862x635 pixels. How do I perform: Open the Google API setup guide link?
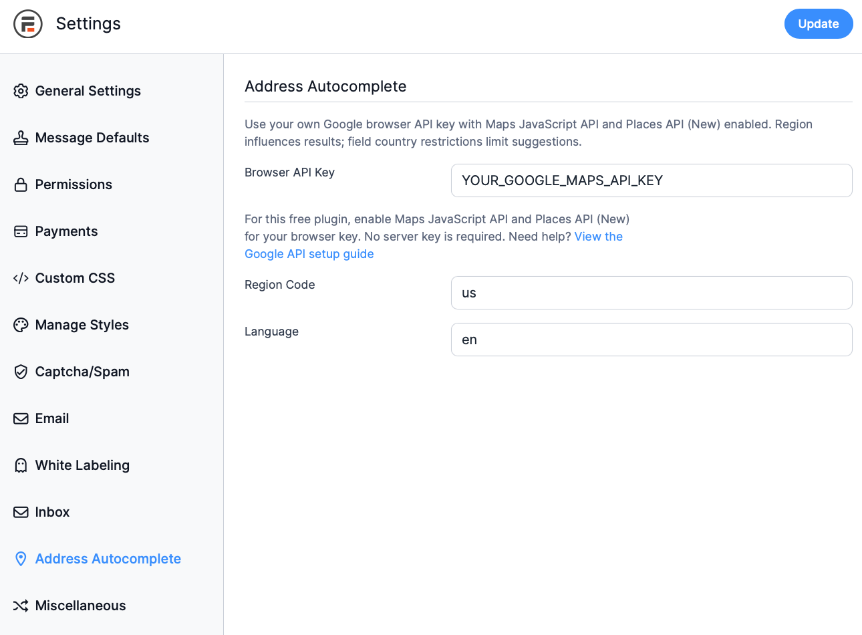[x=309, y=254]
